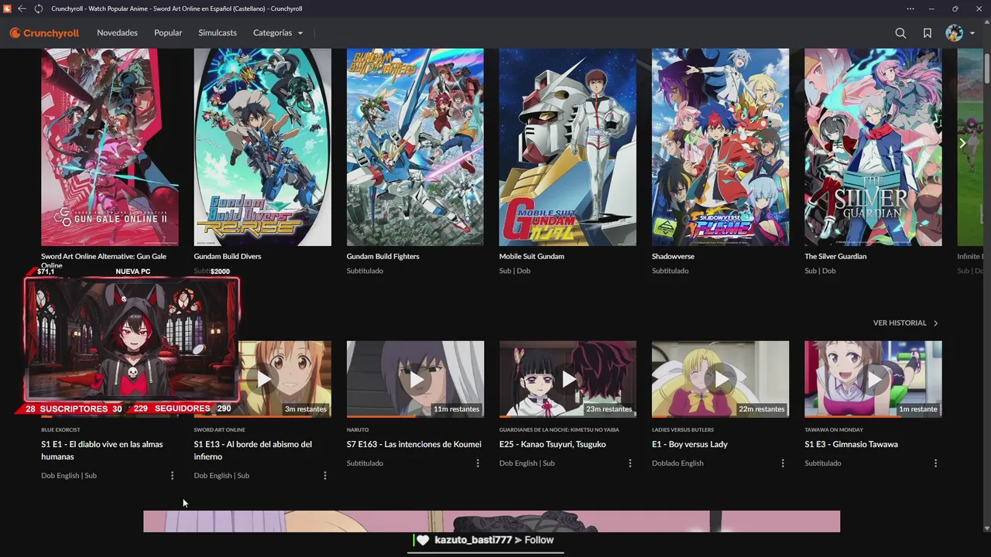Reload the page with refresh icon
Screen dimensions: 991x557
[x=38, y=9]
